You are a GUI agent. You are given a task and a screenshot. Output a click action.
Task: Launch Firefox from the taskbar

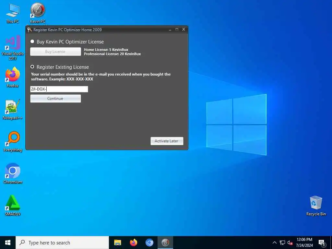pyautogui.click(x=133, y=243)
